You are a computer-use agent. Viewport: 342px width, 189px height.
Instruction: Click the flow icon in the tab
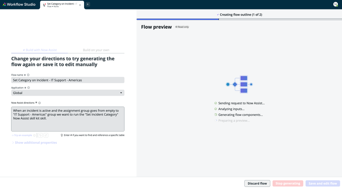(44, 5)
